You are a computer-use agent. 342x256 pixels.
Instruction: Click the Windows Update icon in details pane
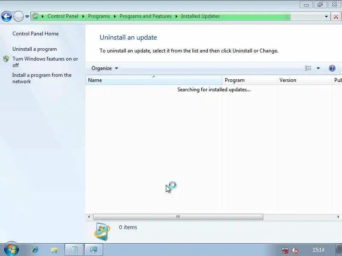click(x=102, y=231)
